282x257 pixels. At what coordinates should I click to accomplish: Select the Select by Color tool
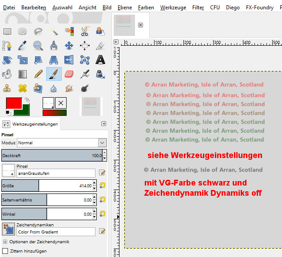click(69, 31)
